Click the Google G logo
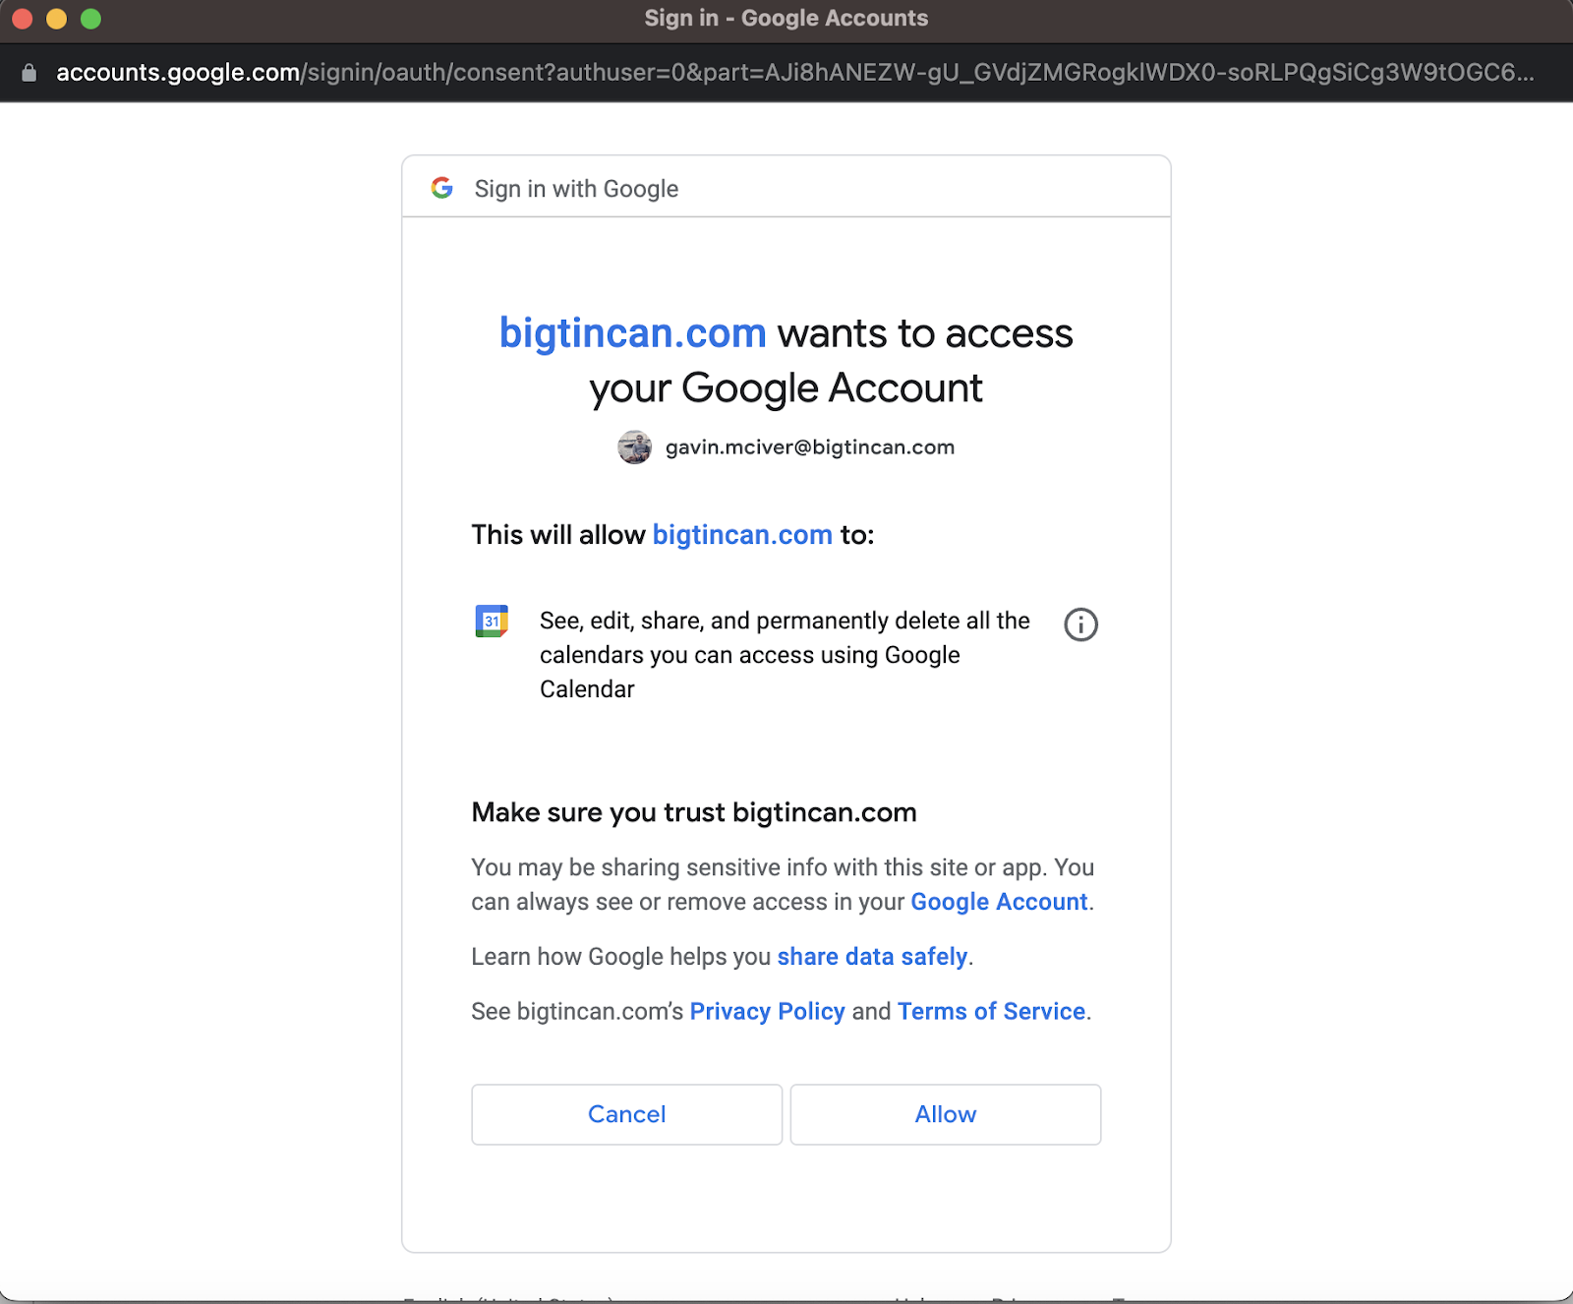The height and width of the screenshot is (1304, 1573). (442, 188)
